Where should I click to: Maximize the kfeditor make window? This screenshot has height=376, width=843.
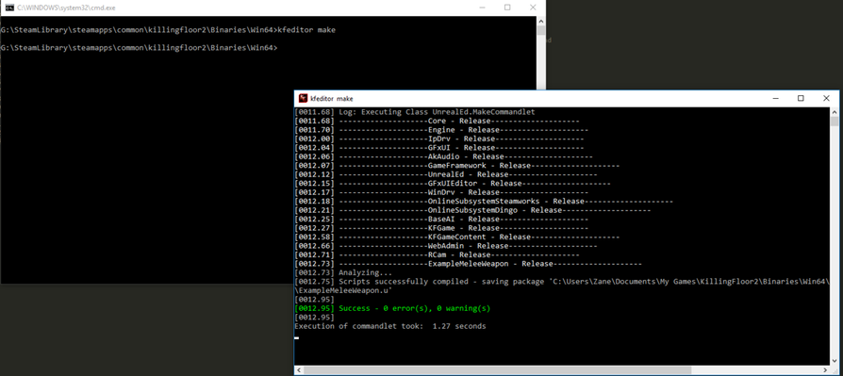[802, 98]
